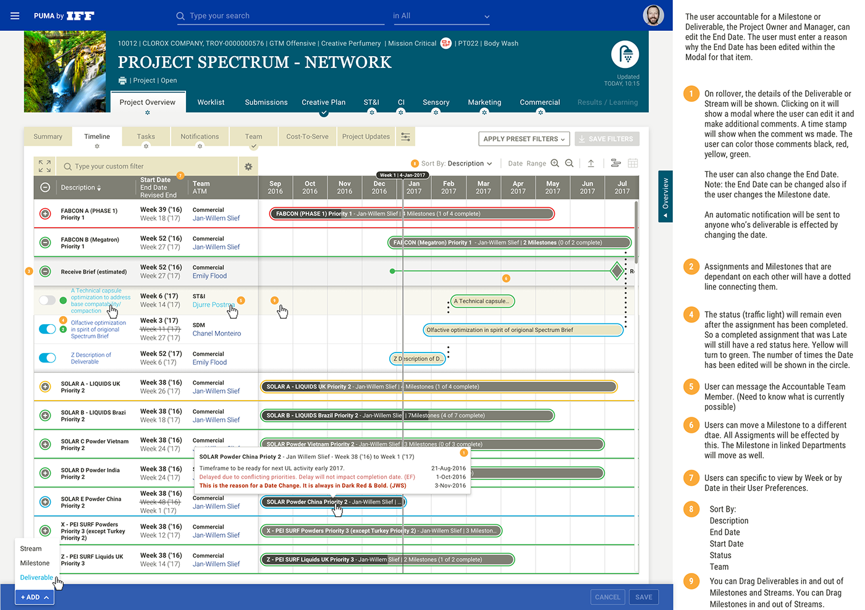Open the Marketing tab
Viewport: 865px width, 610px height.
484,102
